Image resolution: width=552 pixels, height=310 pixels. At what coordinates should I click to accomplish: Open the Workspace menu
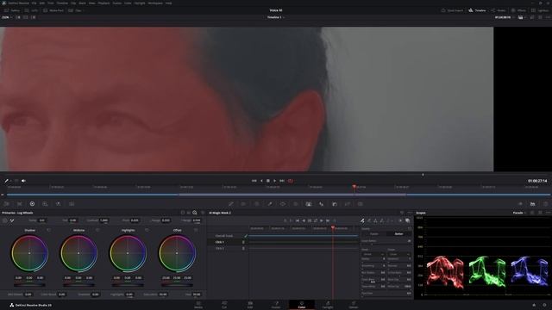(155, 3)
